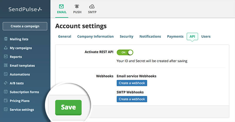Open the Subscription forms sidebar icon

[6, 92]
